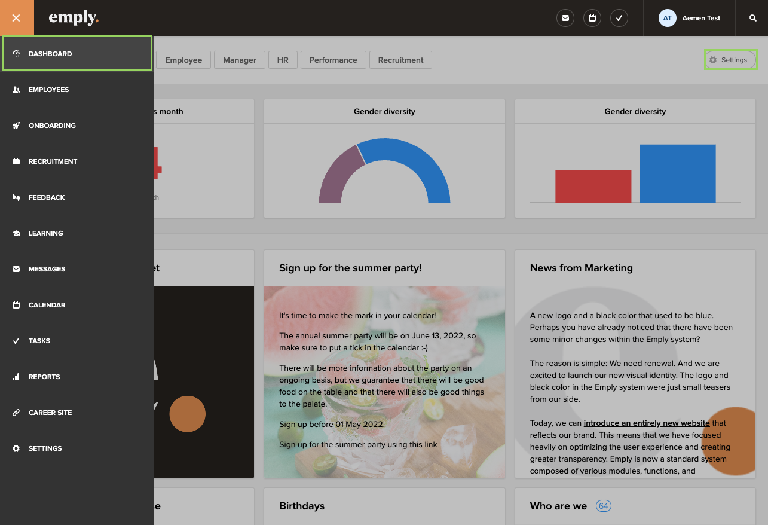Open Reports from the sidebar menu

pos(44,377)
